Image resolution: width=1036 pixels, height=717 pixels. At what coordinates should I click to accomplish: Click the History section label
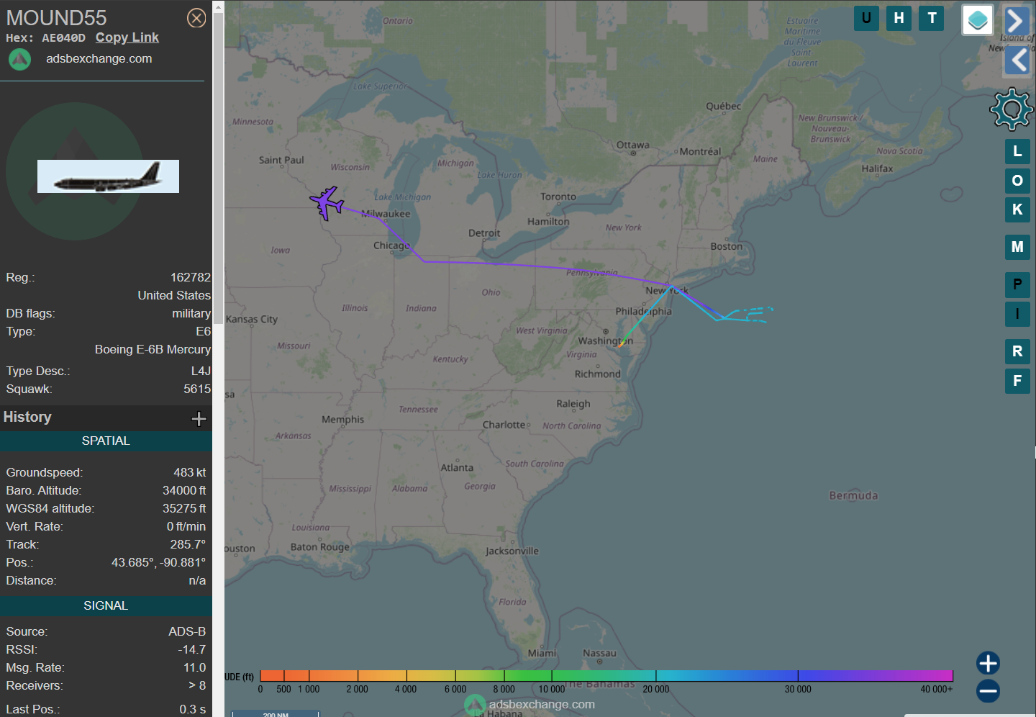click(27, 417)
